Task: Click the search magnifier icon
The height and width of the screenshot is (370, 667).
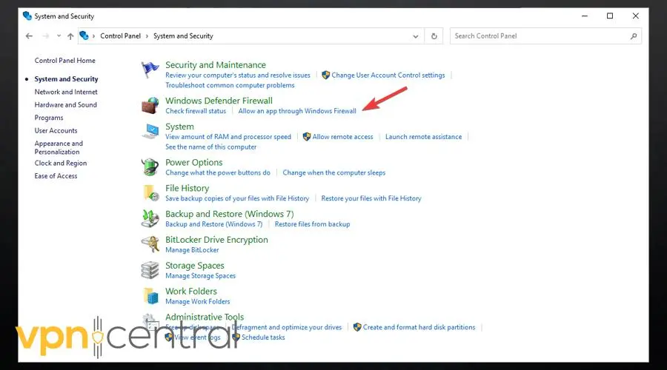Action: click(x=634, y=36)
